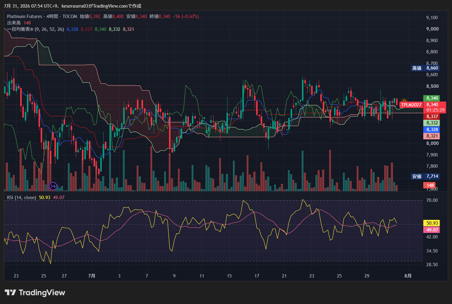Click the 15 date label on the time axis

coord(229,276)
